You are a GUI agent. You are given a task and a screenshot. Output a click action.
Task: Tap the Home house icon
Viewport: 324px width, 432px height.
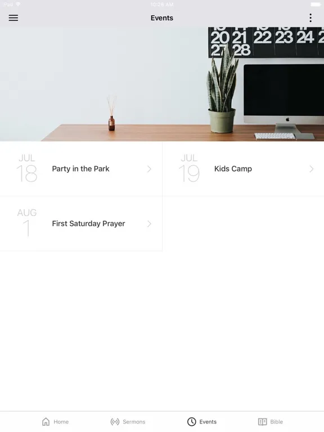click(x=46, y=421)
